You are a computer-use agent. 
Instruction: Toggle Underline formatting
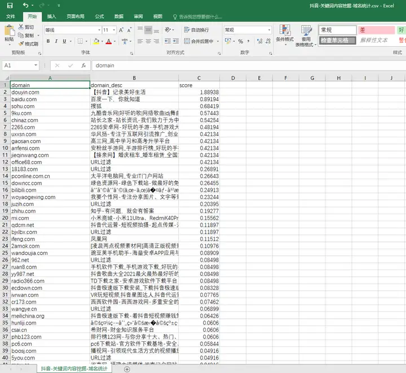[x=64, y=41]
